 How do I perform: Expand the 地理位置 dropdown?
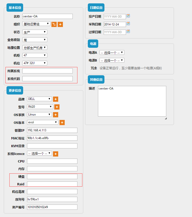[x=35, y=48]
